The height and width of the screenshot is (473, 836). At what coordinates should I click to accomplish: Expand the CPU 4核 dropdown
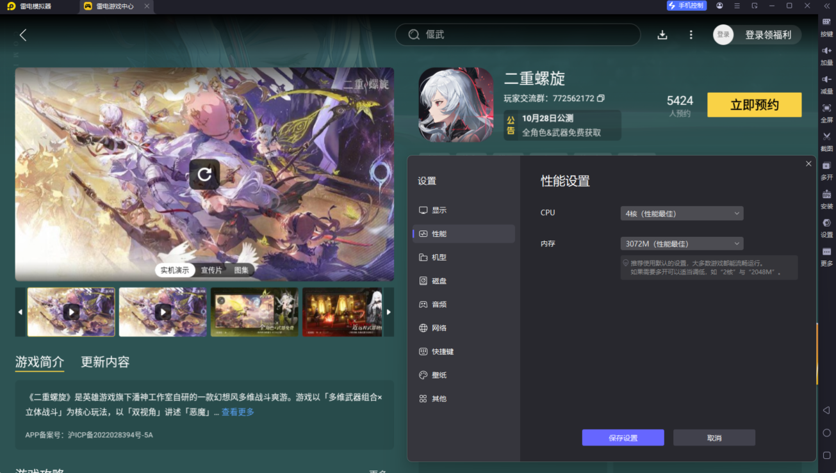click(682, 213)
